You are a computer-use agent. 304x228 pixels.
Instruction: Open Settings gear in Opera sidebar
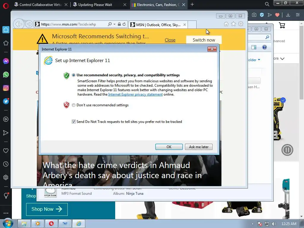click(6, 178)
